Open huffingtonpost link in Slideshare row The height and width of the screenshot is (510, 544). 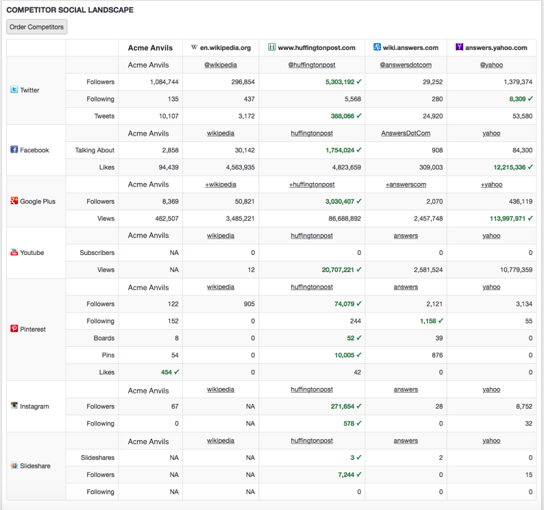(312, 441)
